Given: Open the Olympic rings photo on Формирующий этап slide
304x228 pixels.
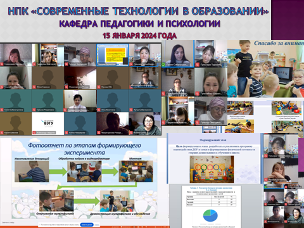Looking at the screenshot, I should (x=212, y=169).
